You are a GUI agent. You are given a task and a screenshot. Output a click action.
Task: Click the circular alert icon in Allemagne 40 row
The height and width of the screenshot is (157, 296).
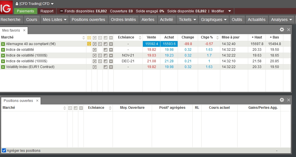click(x=94, y=44)
